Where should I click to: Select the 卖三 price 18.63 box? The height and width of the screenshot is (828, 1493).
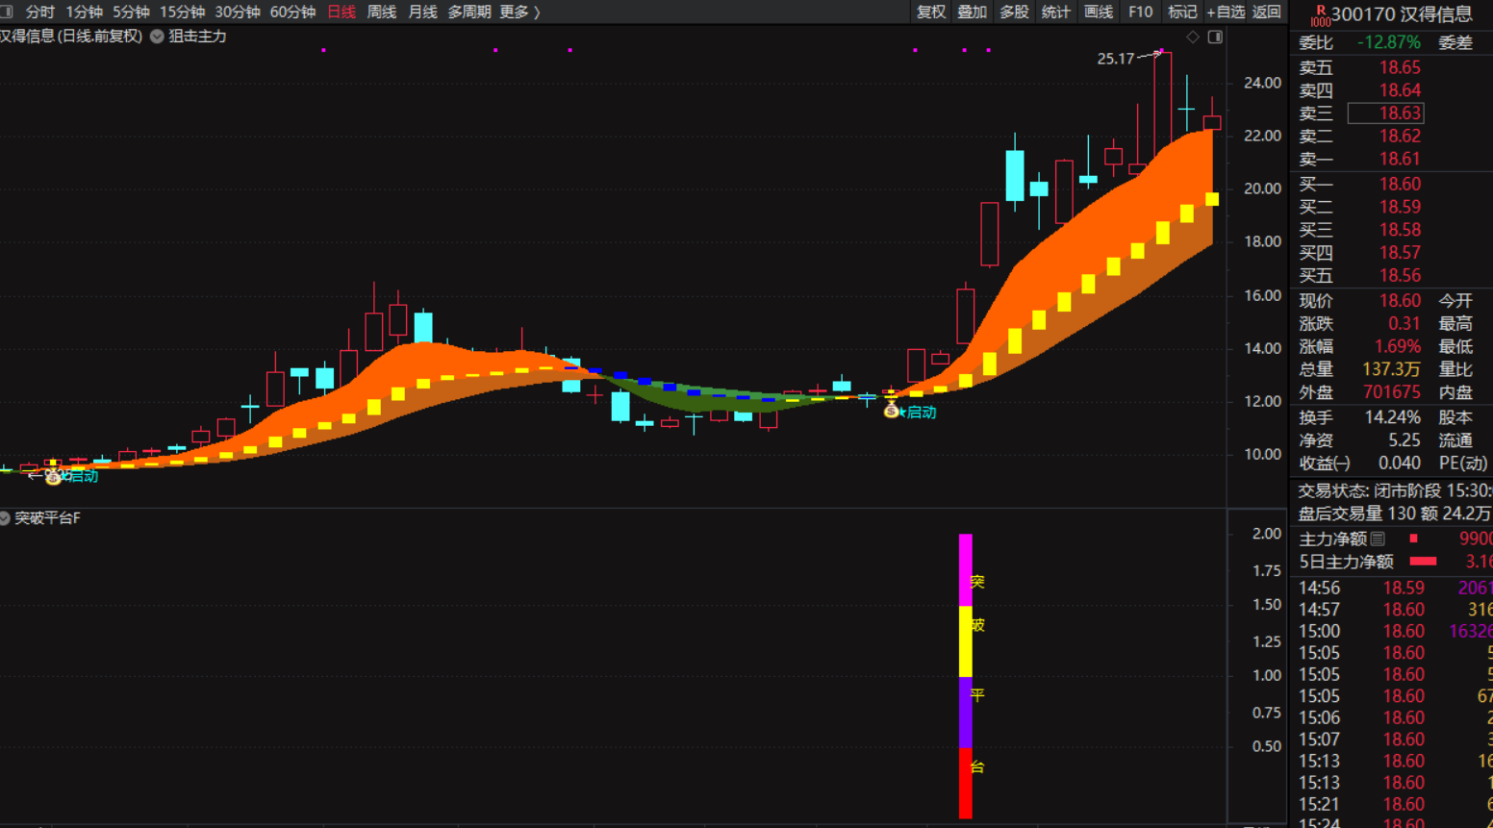coord(1385,113)
